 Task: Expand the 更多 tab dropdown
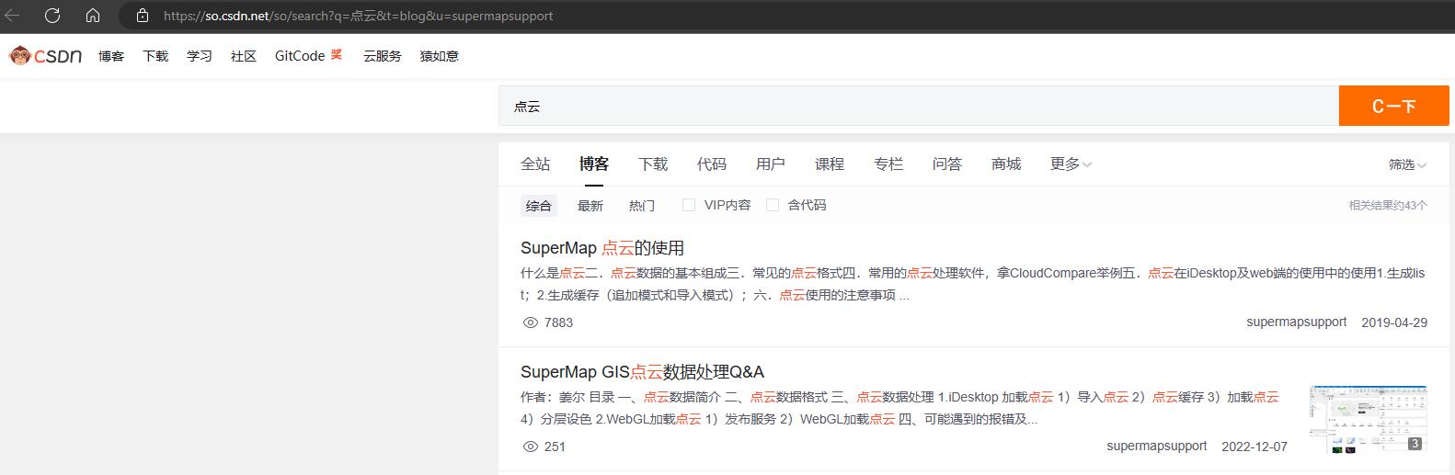(1071, 164)
